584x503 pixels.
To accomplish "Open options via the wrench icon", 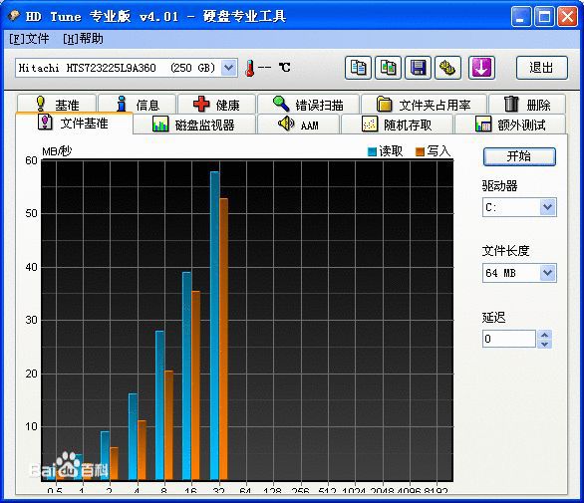I will 448,68.
